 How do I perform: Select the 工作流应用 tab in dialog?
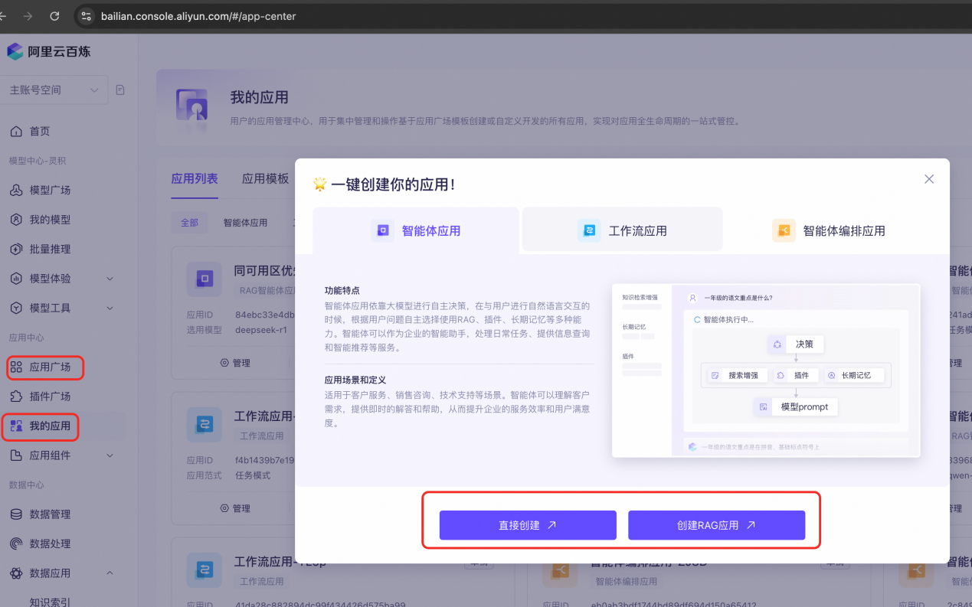622,230
